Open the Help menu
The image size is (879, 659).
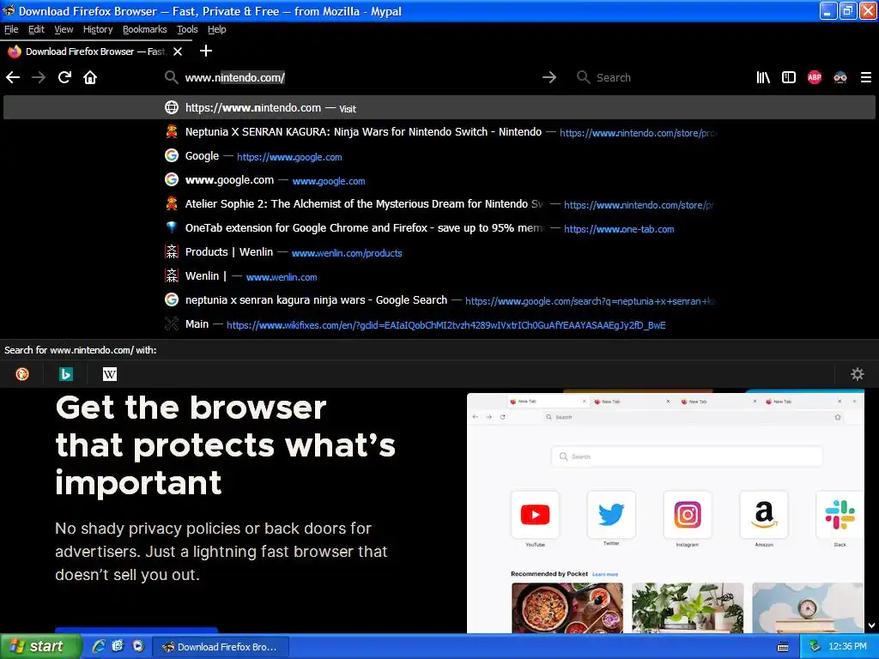coord(216,29)
